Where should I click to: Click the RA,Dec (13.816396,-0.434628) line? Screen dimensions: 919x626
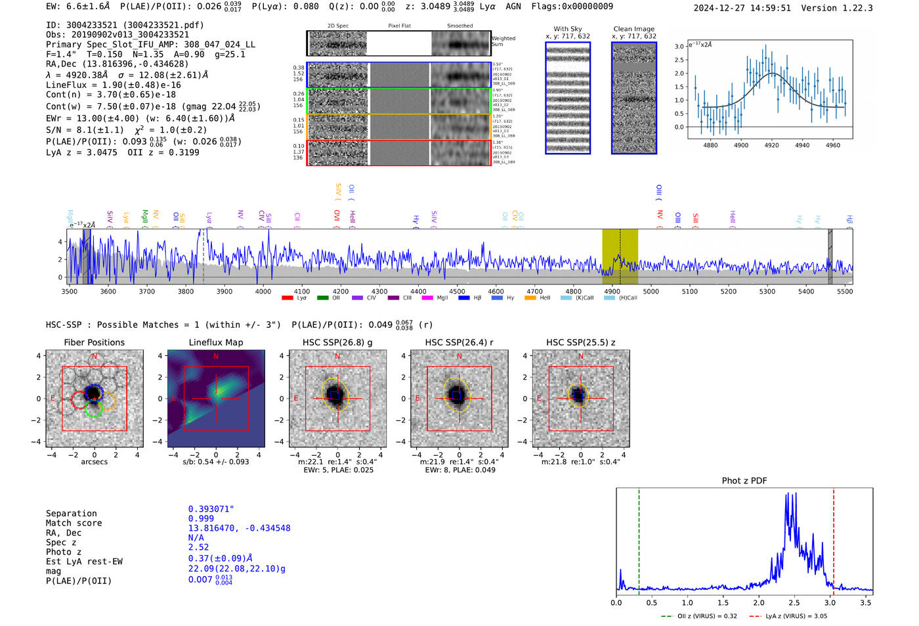117,64
